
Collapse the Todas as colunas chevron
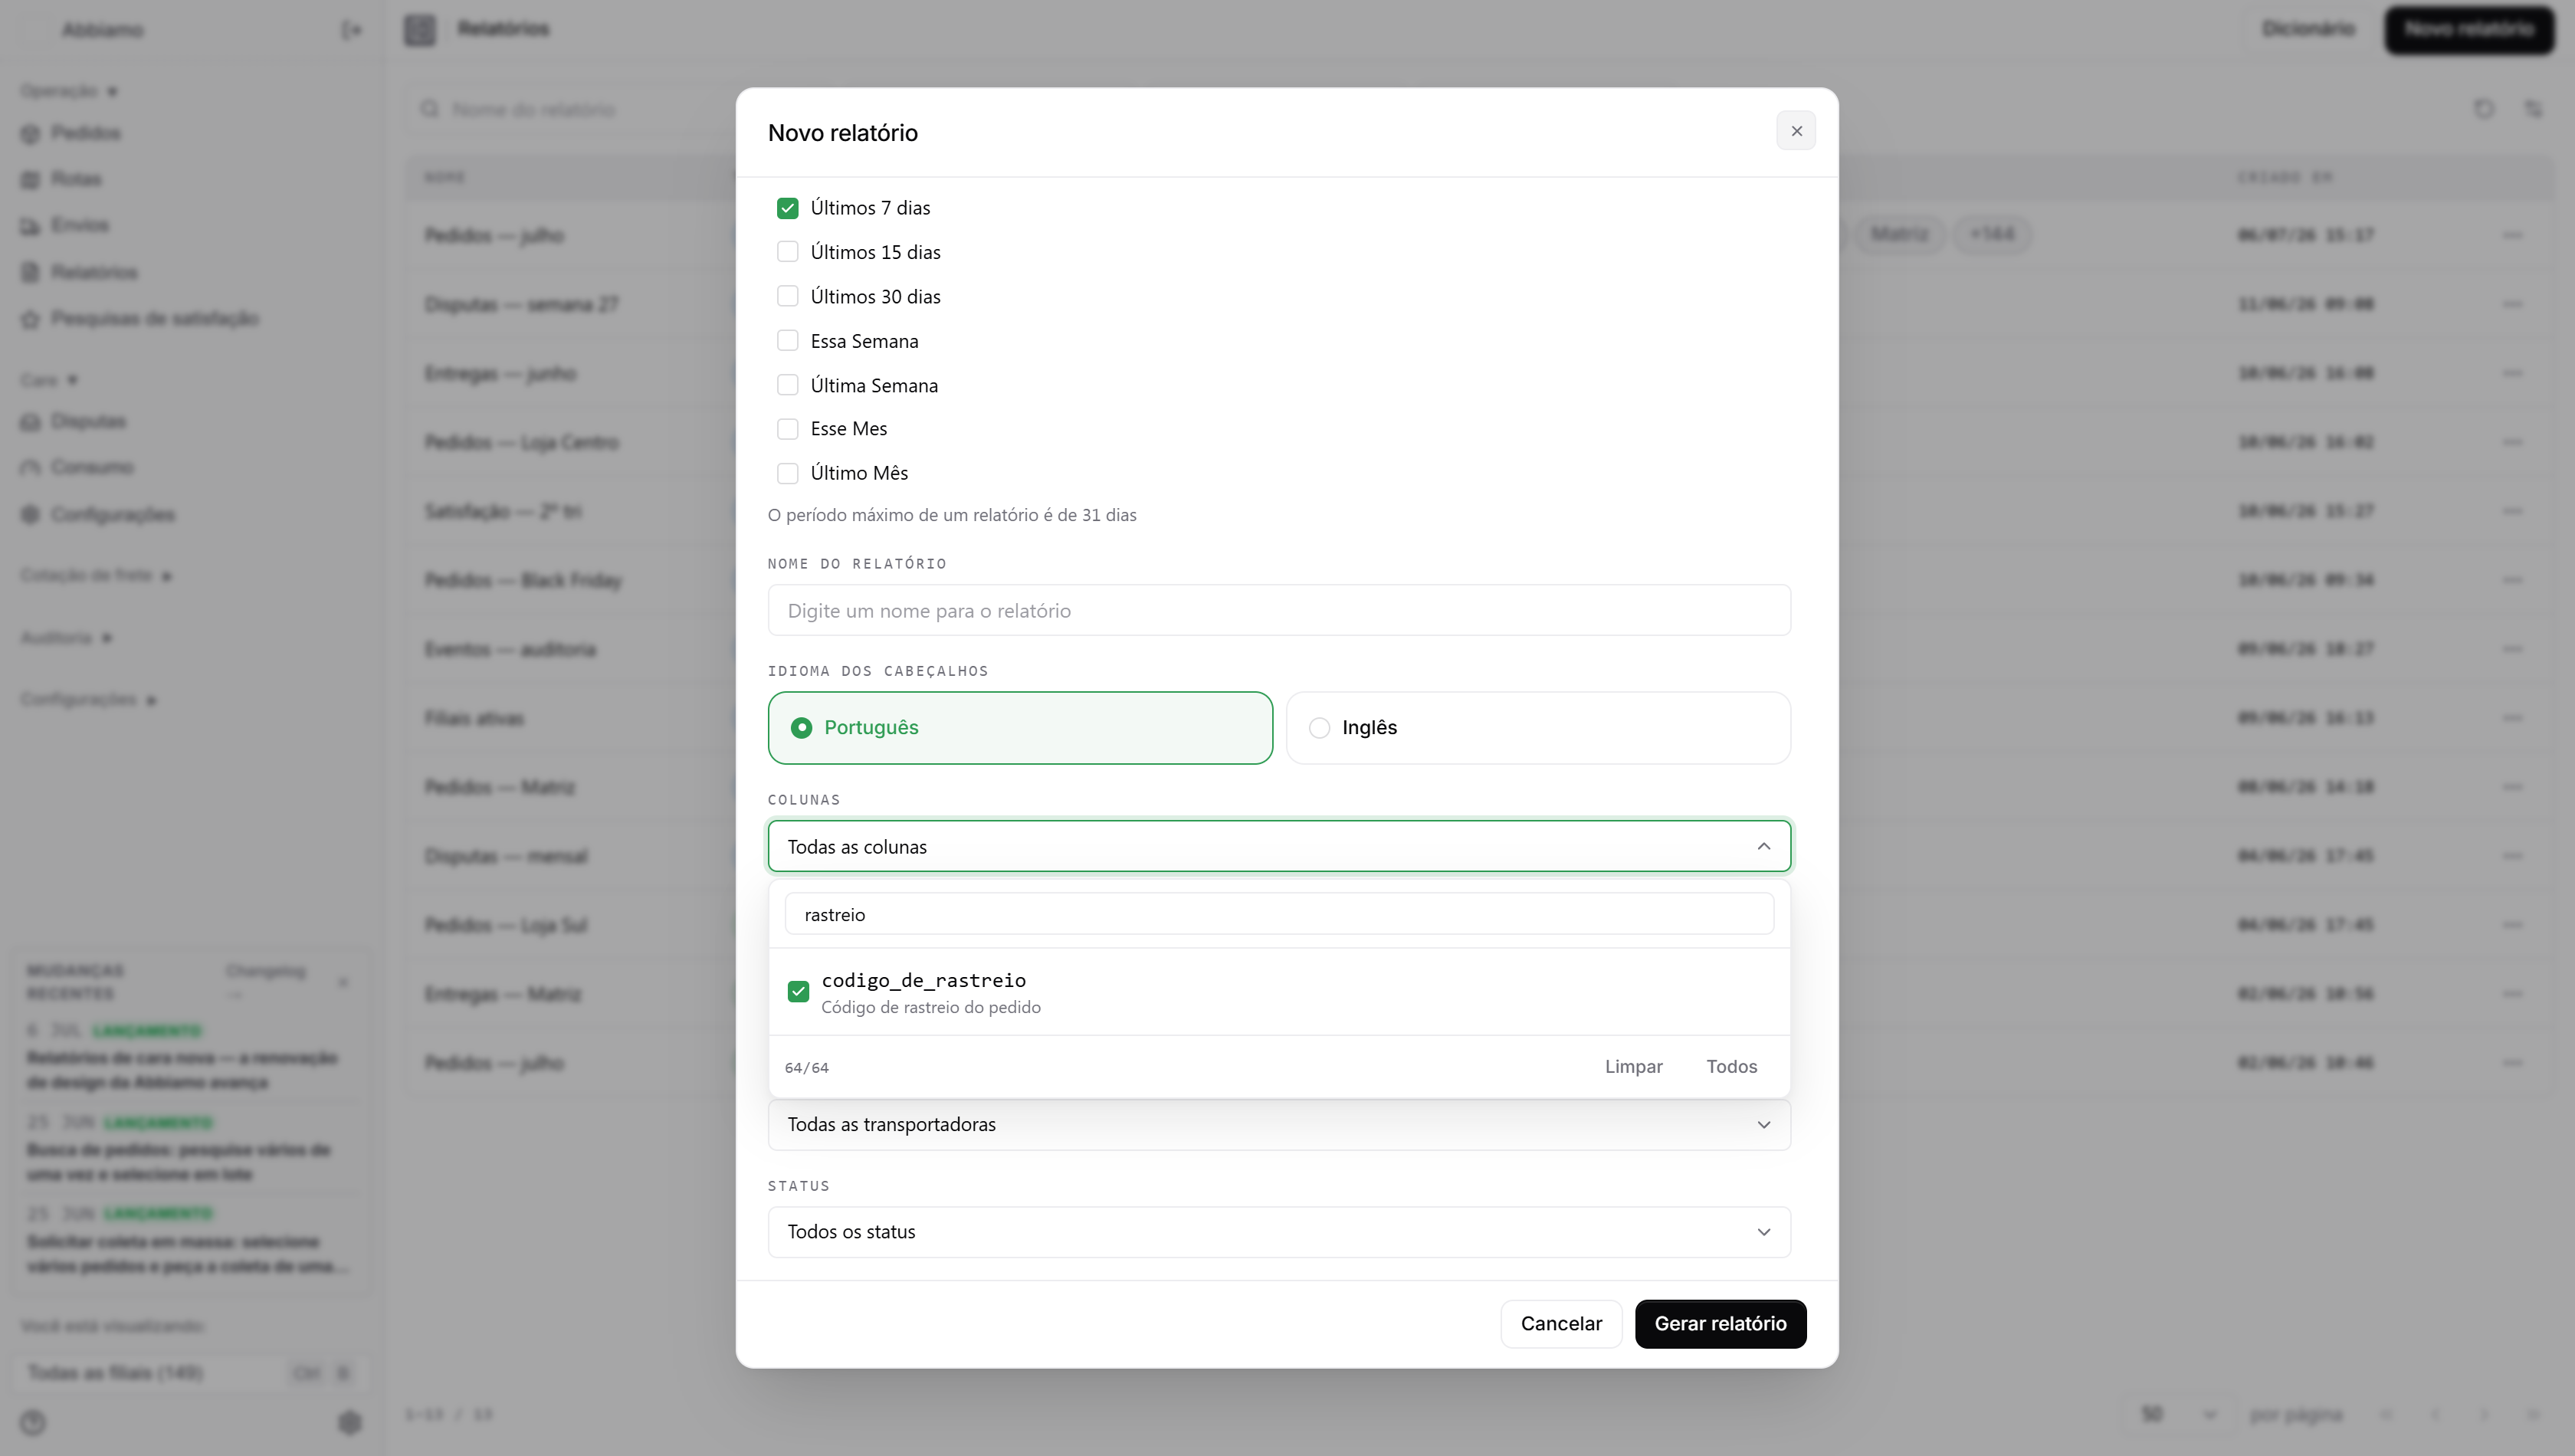pos(1763,846)
